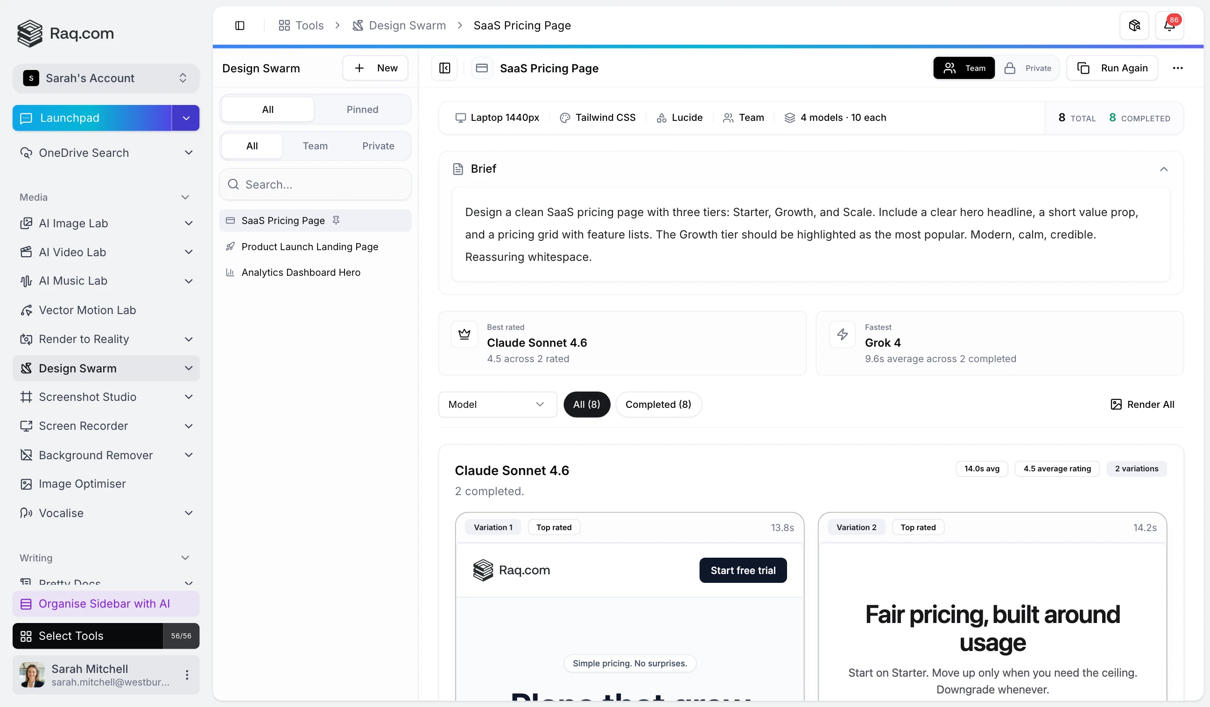Unpin the SaaS Pricing Page project

click(x=336, y=220)
